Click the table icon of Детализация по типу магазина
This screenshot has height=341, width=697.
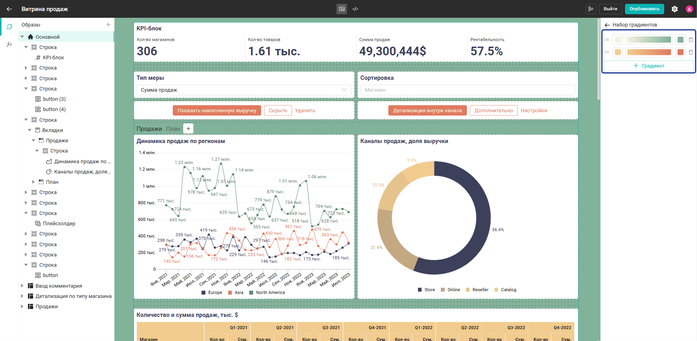point(30,296)
